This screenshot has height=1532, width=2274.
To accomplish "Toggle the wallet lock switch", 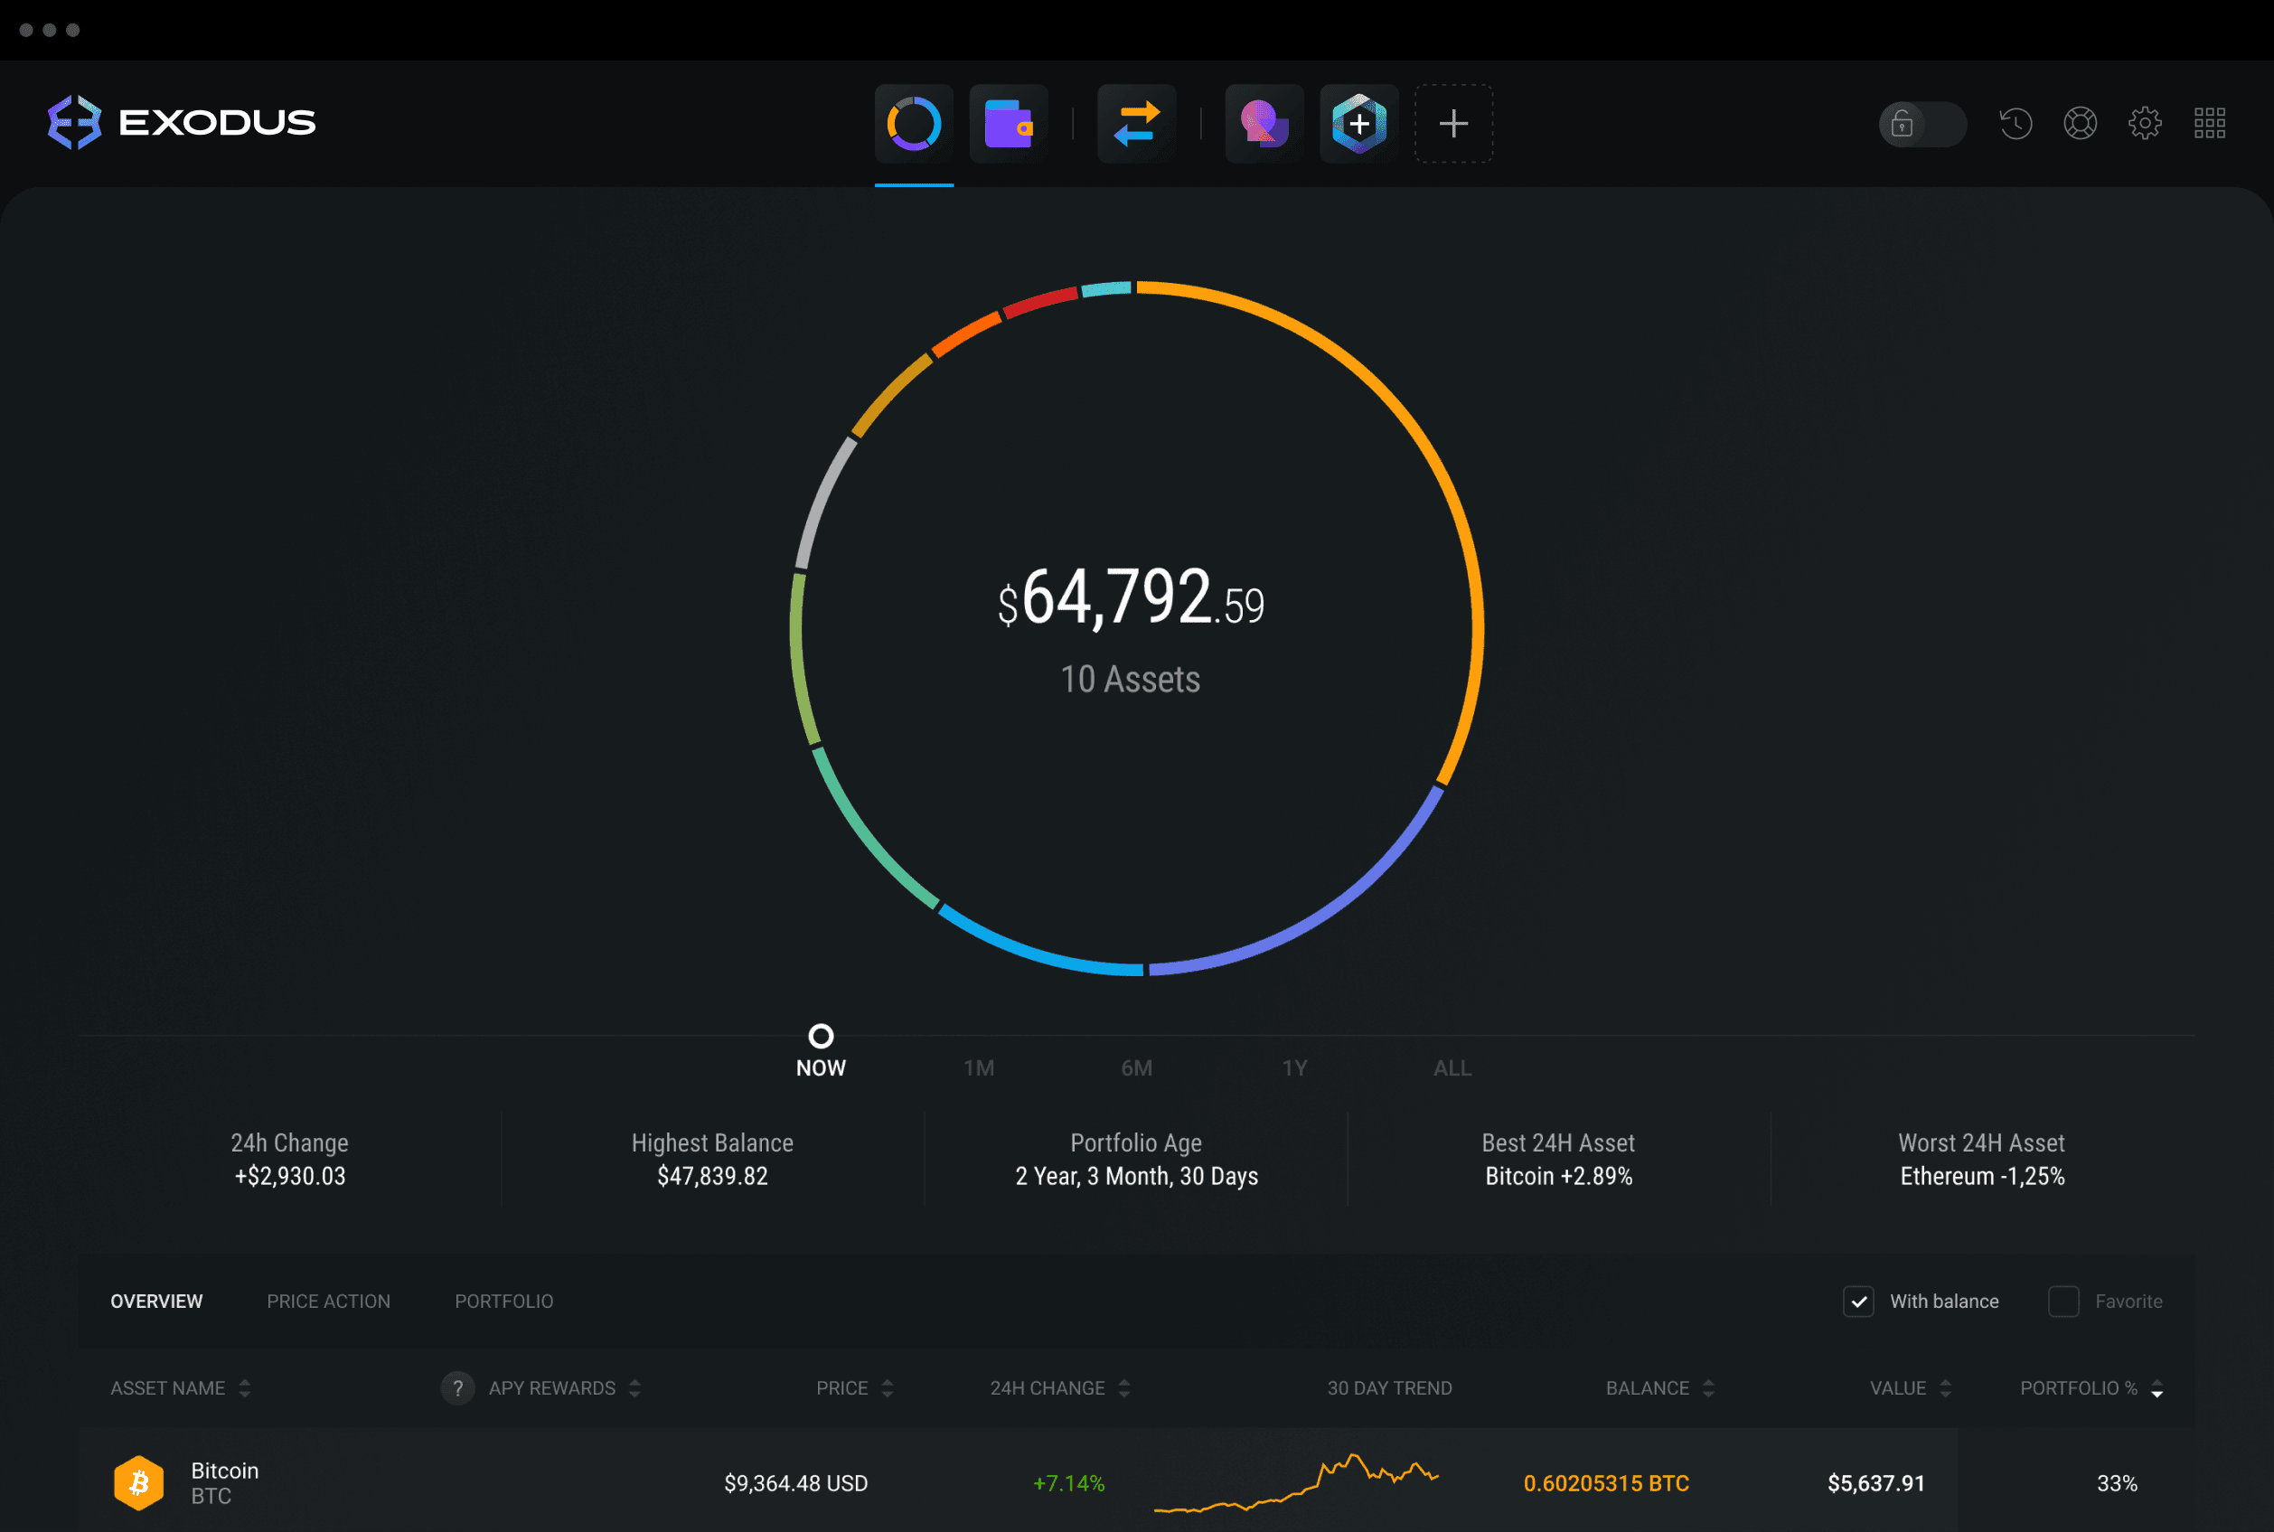I will [x=1922, y=124].
